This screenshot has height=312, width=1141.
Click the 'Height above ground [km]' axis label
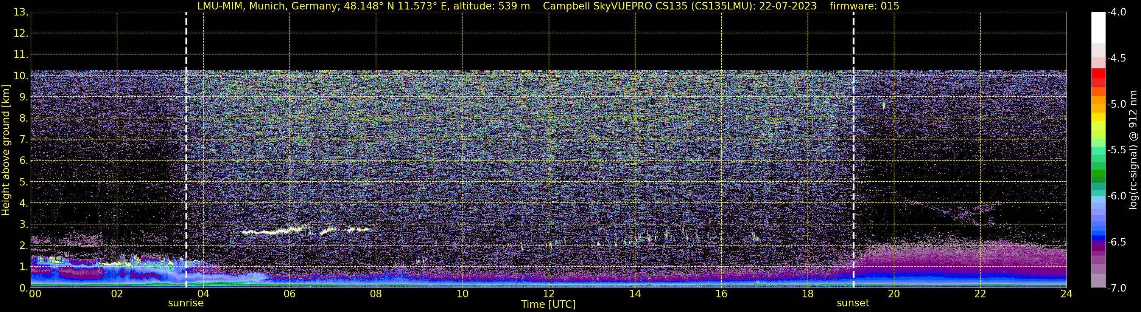[6, 150]
